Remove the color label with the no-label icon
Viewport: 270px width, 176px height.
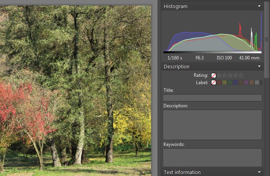(x=213, y=83)
